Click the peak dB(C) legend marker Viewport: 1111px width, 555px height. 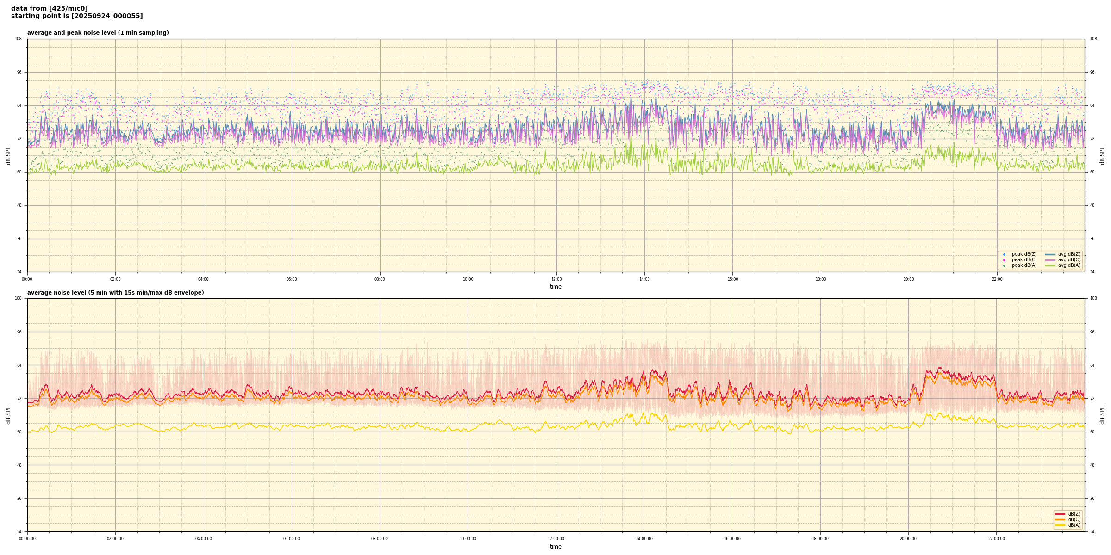[x=1004, y=260]
